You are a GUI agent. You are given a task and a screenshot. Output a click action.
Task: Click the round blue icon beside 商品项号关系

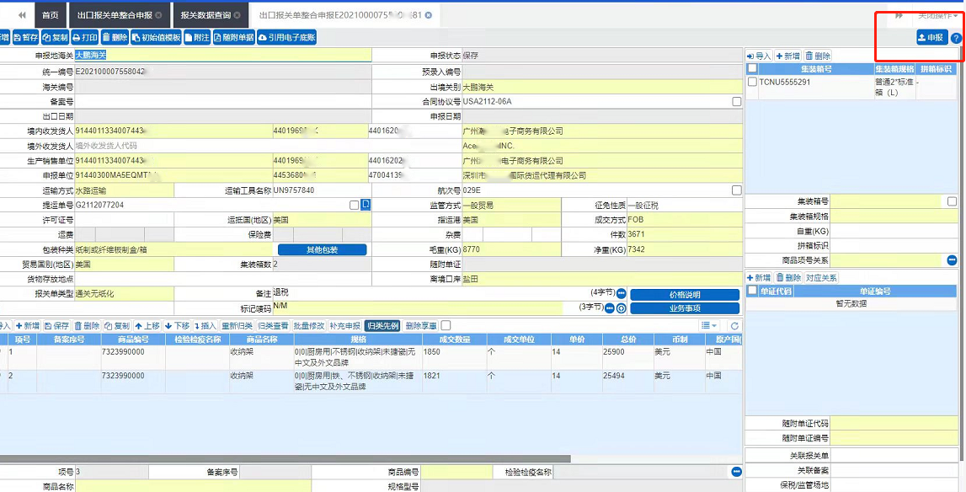pyautogui.click(x=953, y=260)
